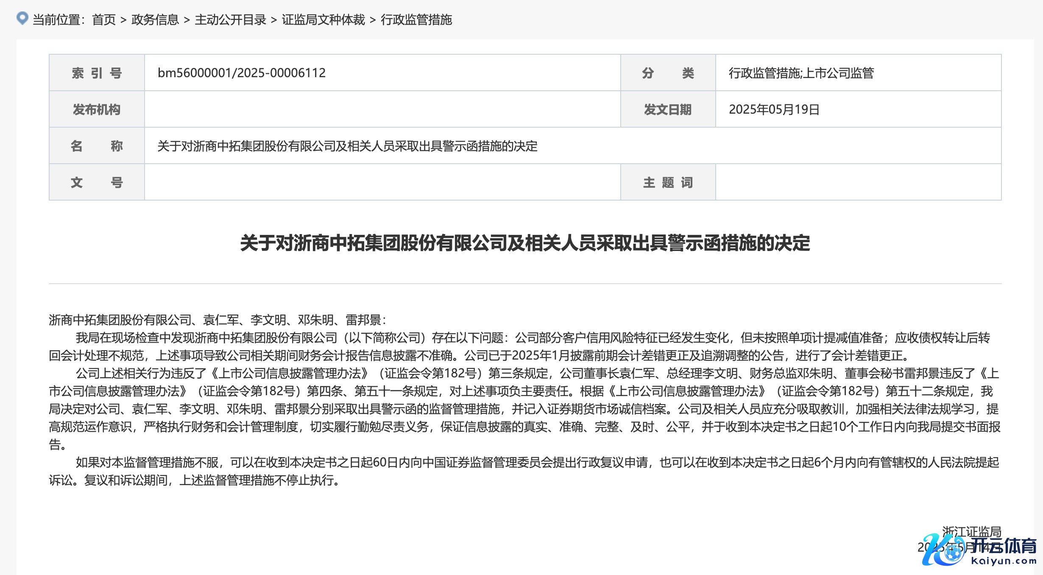The width and height of the screenshot is (1043, 575).
Task: Click the 索引号 header cell
Action: pos(97,73)
